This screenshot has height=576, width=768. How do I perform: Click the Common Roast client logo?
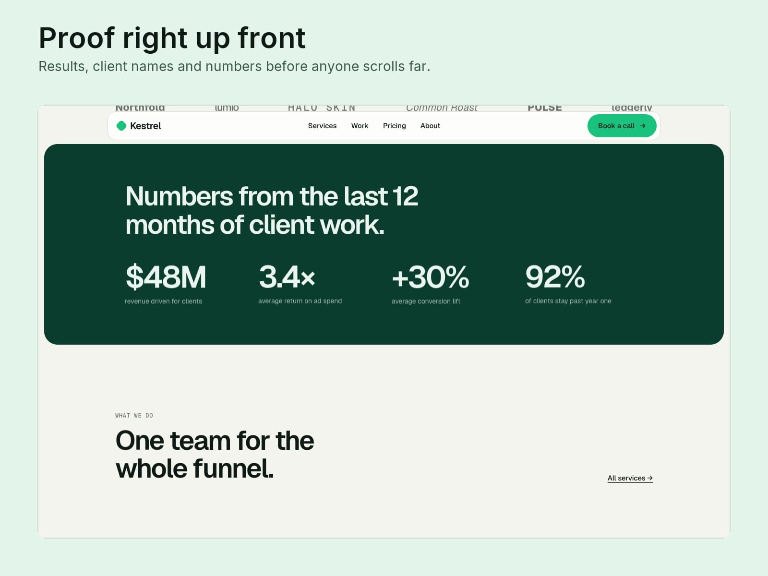[442, 108]
